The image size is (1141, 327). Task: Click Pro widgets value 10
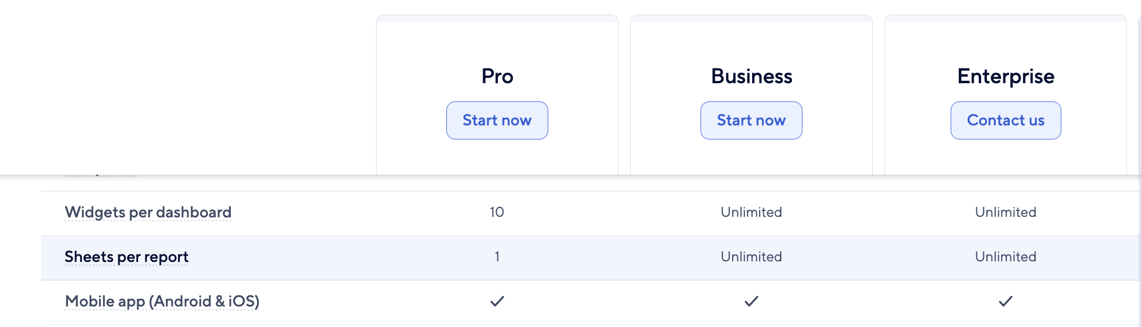pos(497,212)
